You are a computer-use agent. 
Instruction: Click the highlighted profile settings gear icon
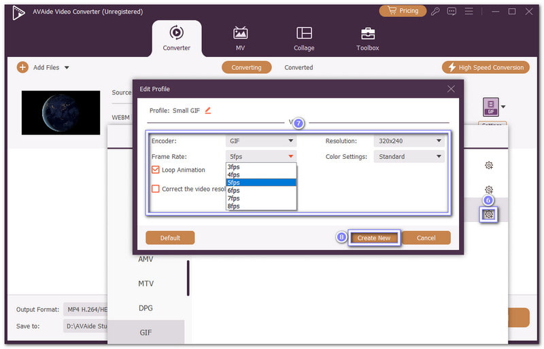coord(489,214)
